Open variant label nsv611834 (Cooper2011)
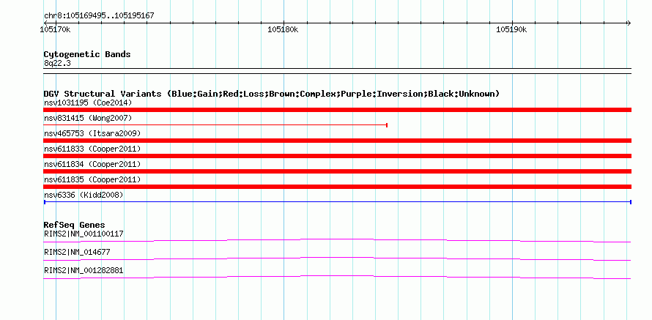This screenshot has width=652, height=320. point(92,164)
